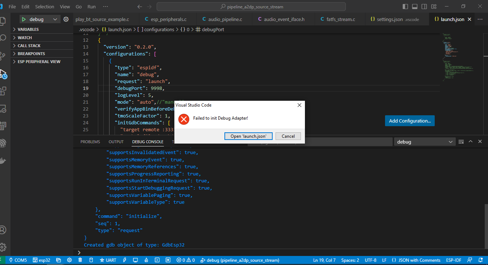Close the launch.json editor tab

(x=470, y=19)
